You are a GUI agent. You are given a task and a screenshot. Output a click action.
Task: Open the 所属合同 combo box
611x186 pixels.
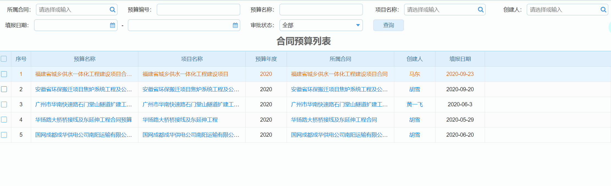click(73, 10)
